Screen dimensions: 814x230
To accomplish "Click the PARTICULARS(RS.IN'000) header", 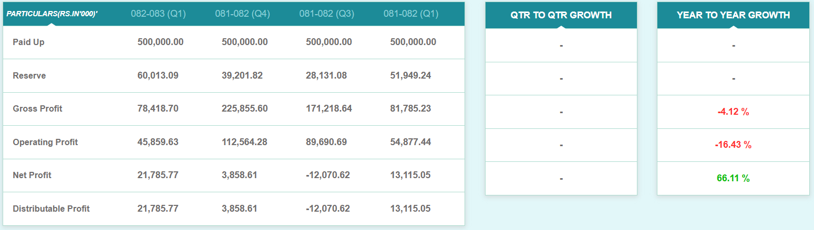I will [52, 14].
